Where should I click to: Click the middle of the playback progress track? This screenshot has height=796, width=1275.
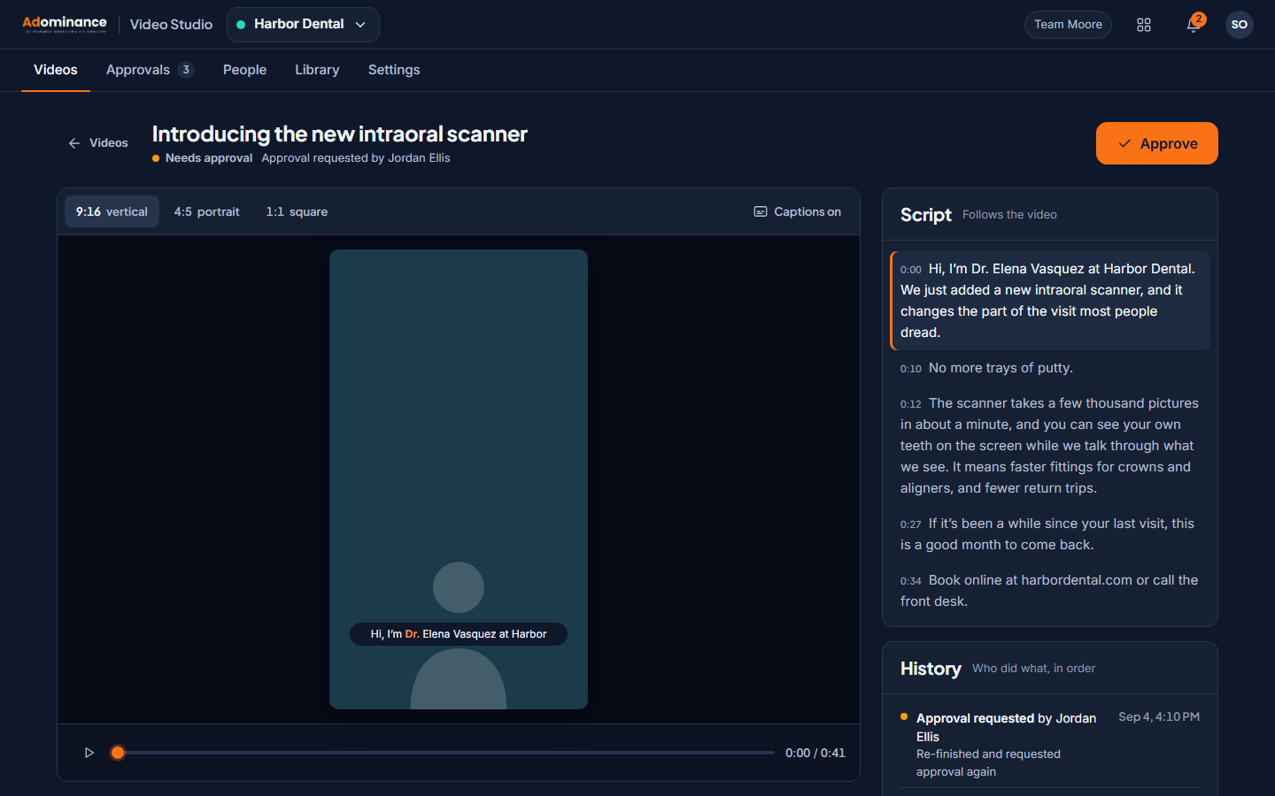coord(446,753)
